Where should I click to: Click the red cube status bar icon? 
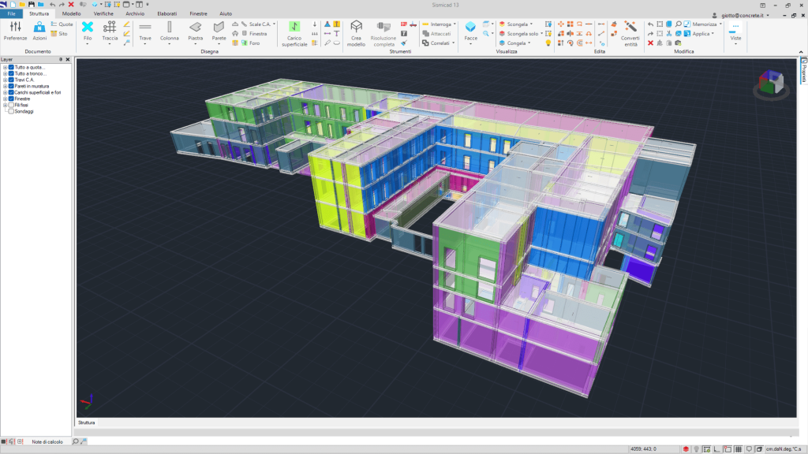686,449
